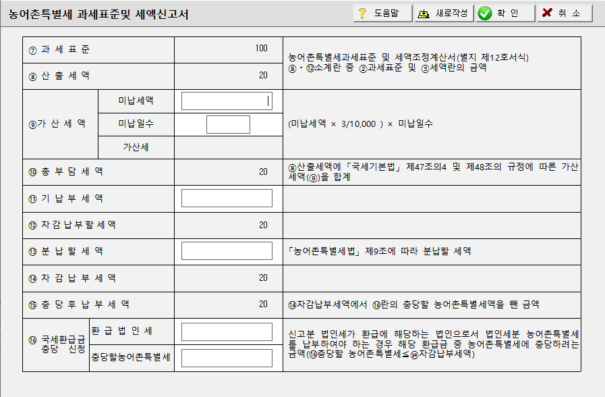Click the ⑯ 국세환급금 충당 신청 label
Viewport: 605px width, 397px height.
57,344
